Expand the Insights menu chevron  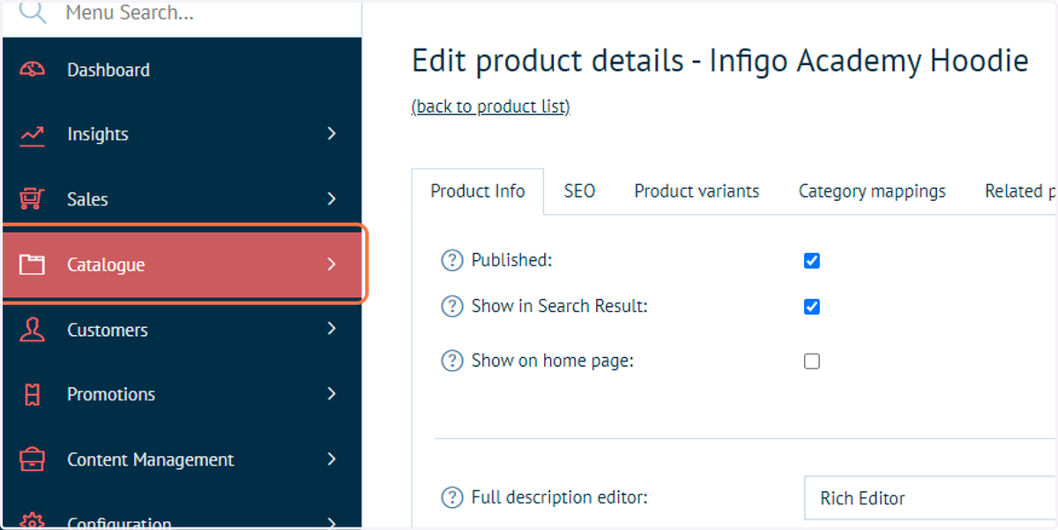point(332,134)
